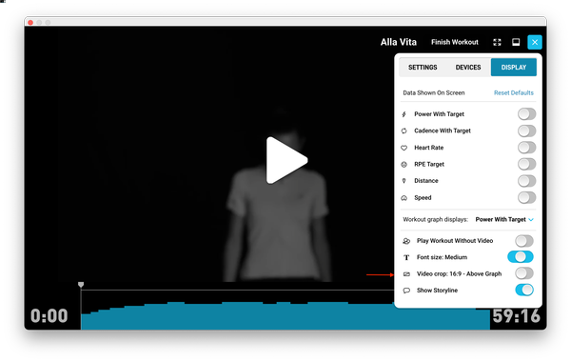Click the Reset Defaults link
571x362 pixels.
[x=514, y=93]
